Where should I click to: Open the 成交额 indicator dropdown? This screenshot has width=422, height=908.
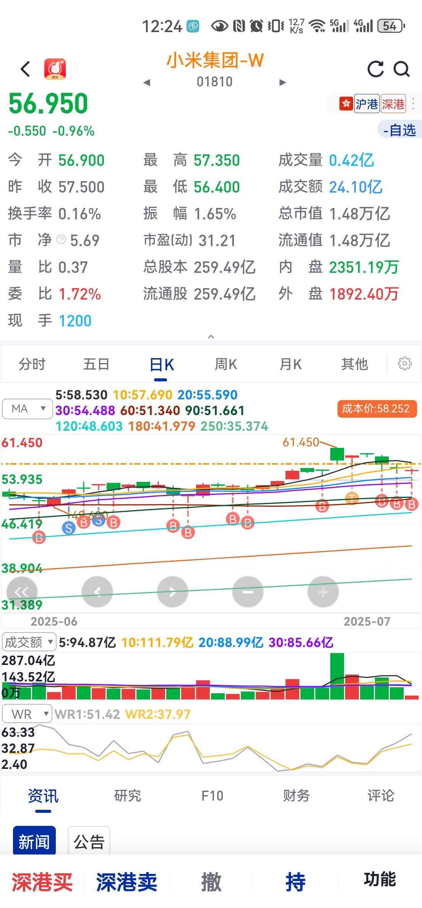pyautogui.click(x=29, y=642)
